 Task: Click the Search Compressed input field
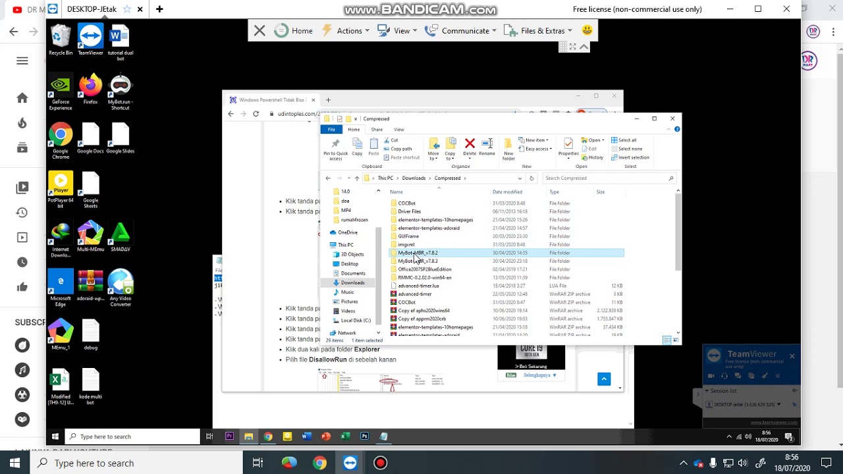coord(609,178)
